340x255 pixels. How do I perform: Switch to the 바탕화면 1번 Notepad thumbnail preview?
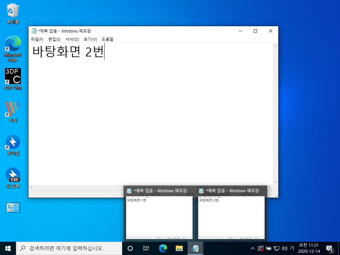point(159,213)
